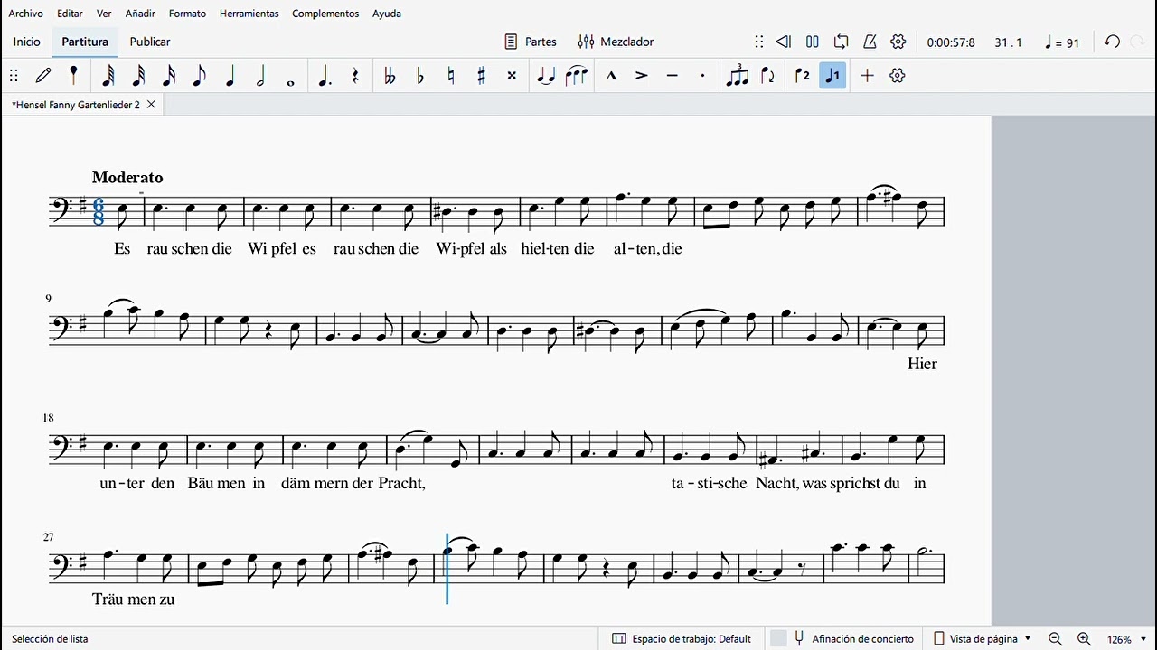Viewport: 1157px width, 650px height.
Task: Select the Moderato tempo marking
Action: (x=127, y=178)
